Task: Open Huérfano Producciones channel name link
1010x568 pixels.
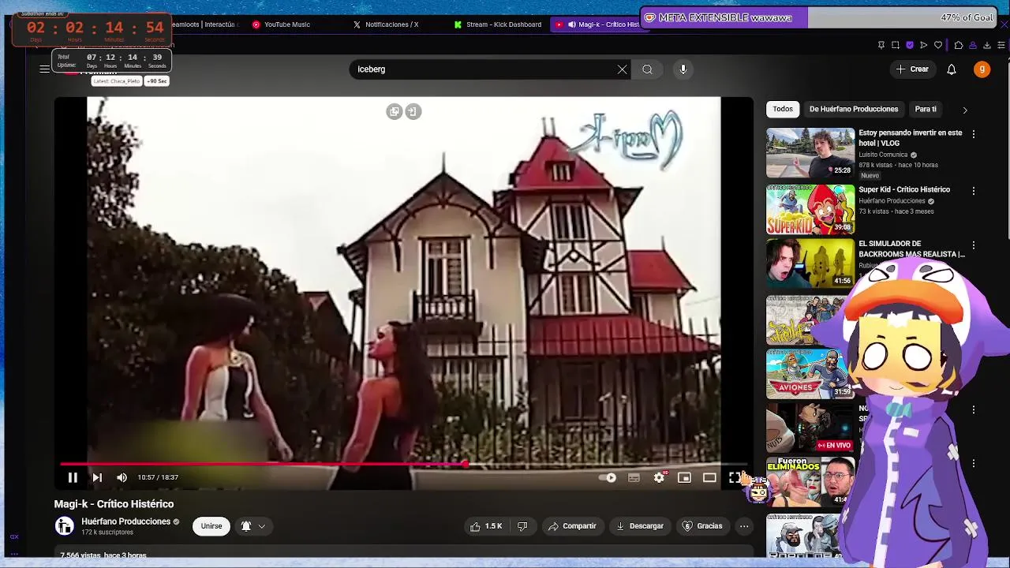Action: 125,521
